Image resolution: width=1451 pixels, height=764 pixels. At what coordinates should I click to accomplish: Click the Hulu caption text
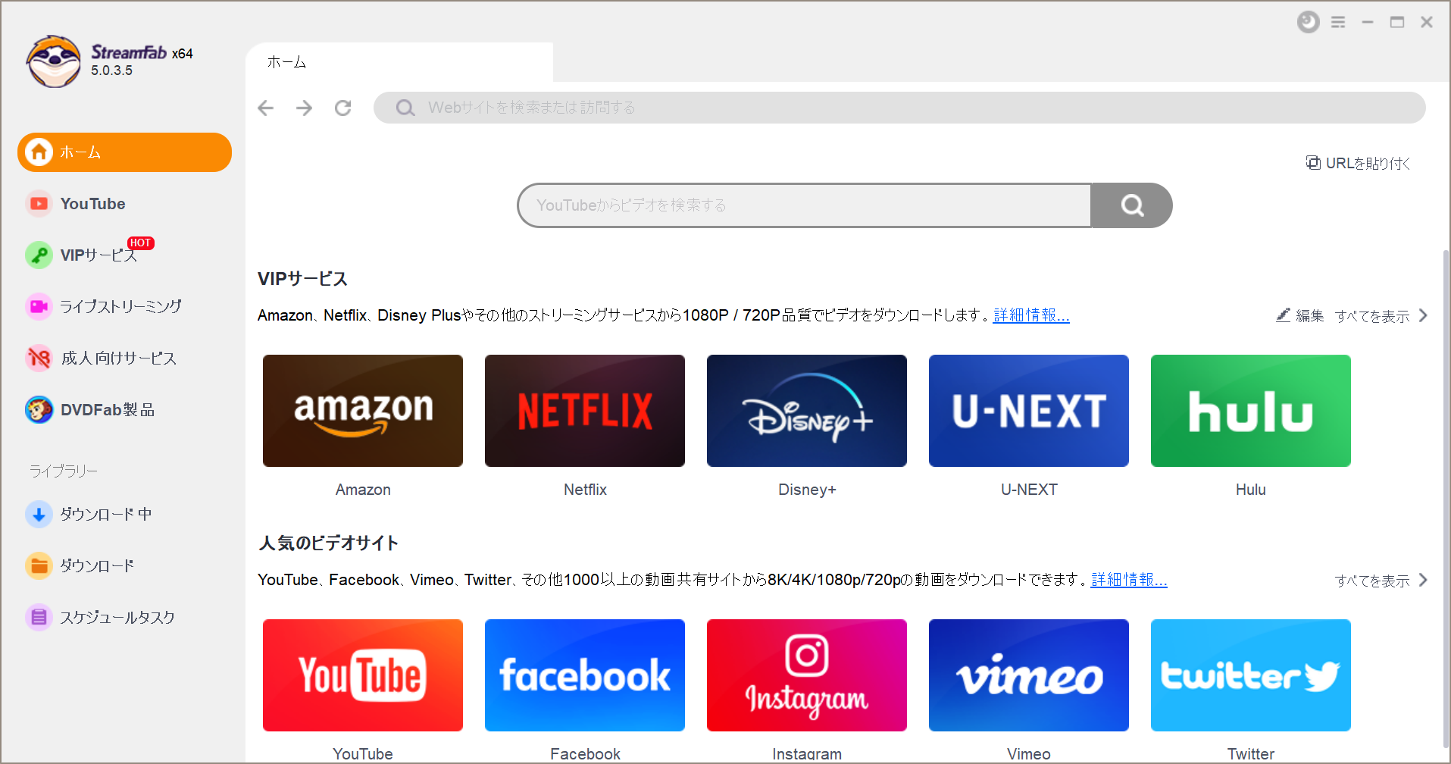[1251, 490]
